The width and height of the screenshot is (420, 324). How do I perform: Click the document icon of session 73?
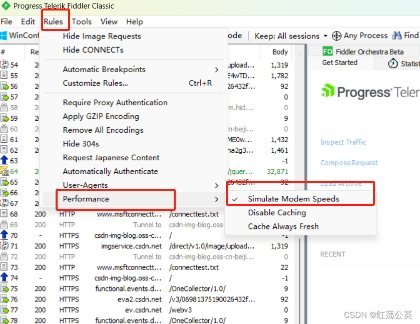tap(4, 267)
